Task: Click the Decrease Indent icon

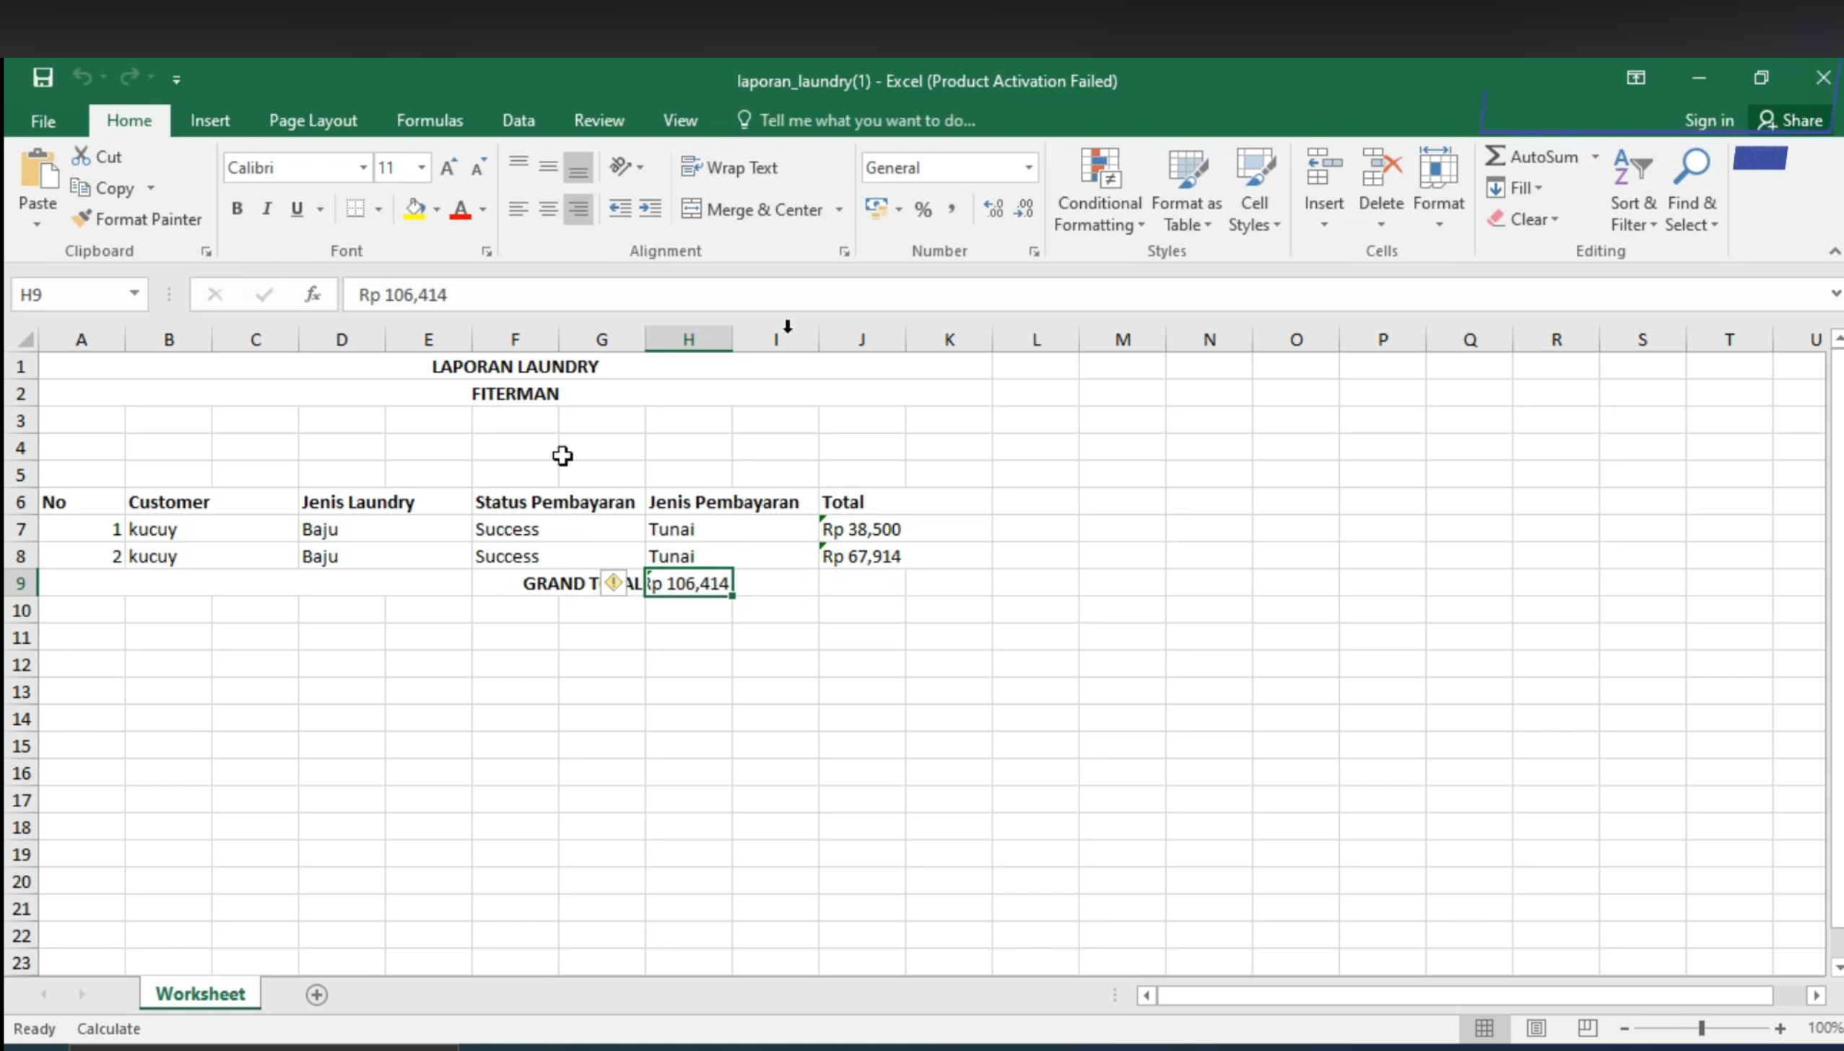Action: coord(619,209)
